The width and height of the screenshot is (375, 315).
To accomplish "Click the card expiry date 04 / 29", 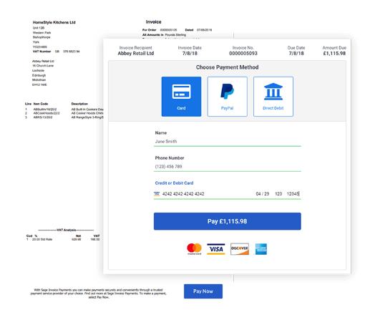I will 263,194.
